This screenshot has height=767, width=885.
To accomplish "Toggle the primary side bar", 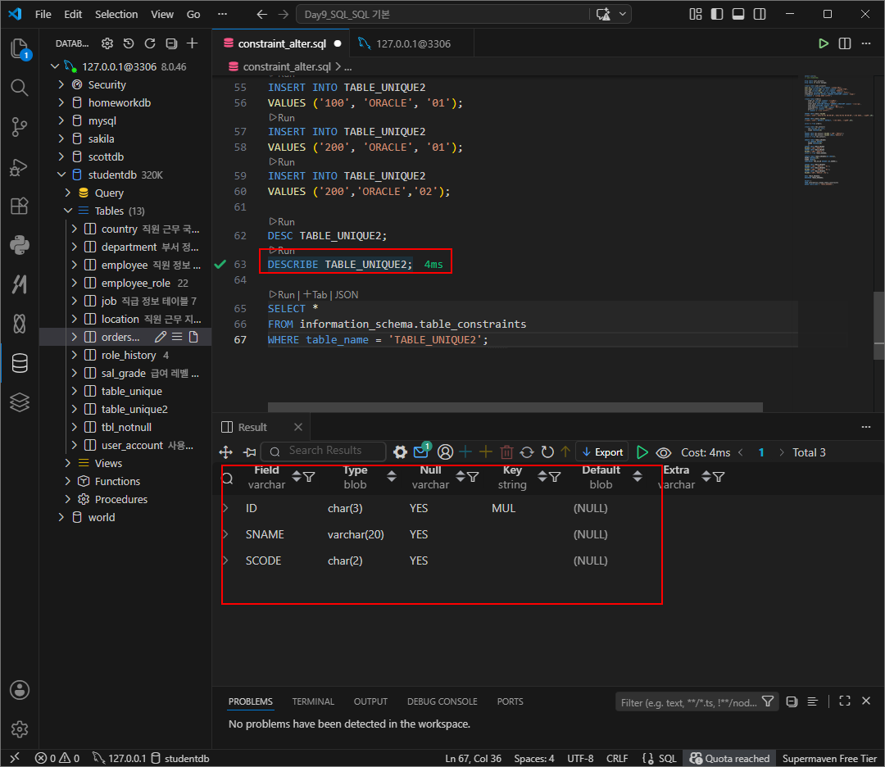I will coord(717,14).
